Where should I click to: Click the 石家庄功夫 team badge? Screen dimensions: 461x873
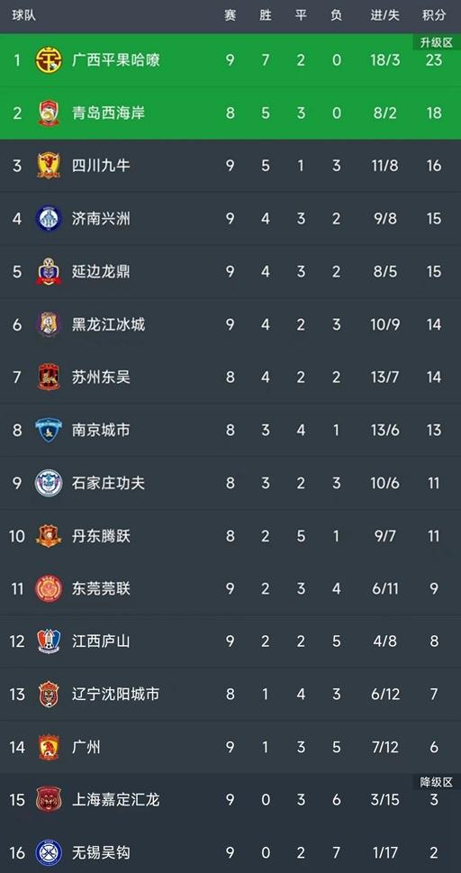click(x=49, y=483)
